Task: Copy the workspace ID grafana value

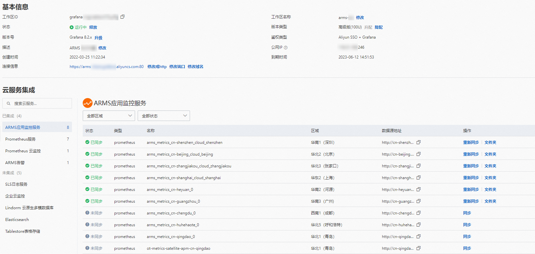Action: (x=123, y=17)
